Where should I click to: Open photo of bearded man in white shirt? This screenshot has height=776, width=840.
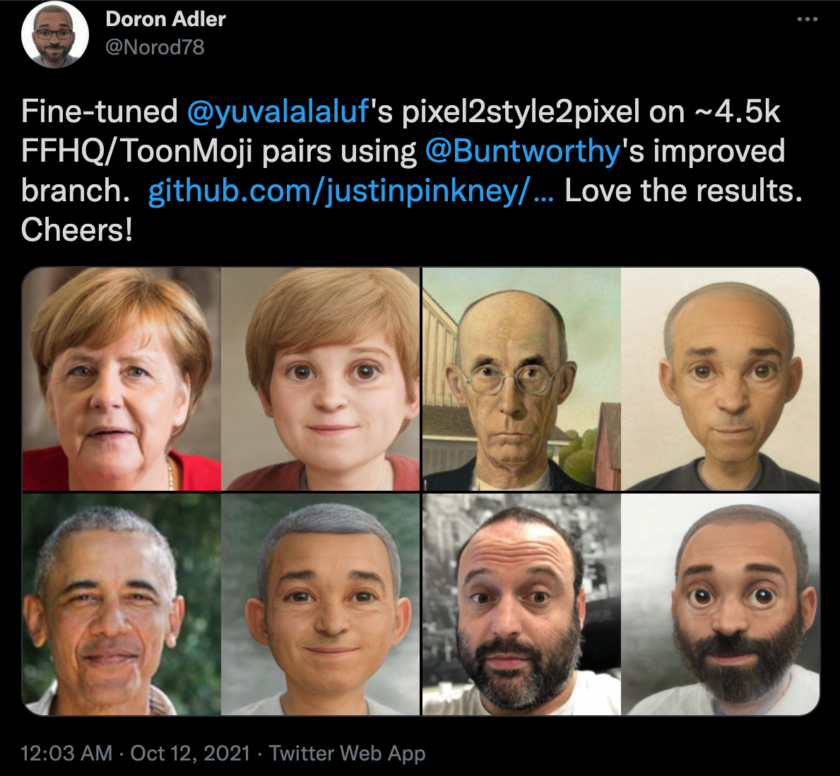point(522,604)
